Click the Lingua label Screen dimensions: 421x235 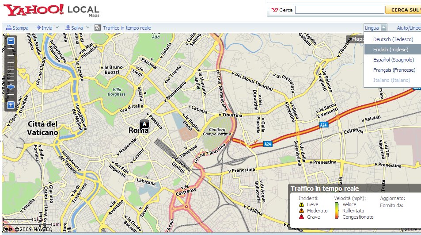click(372, 28)
